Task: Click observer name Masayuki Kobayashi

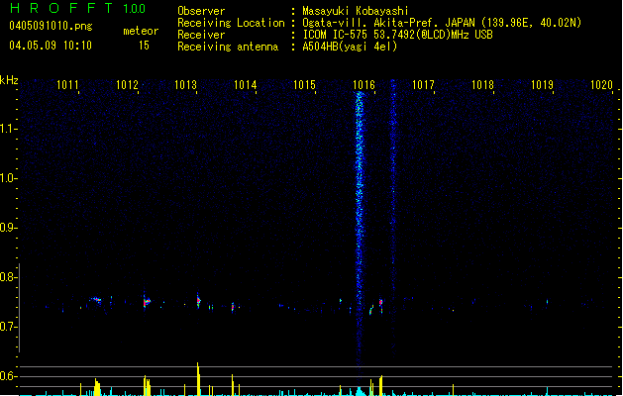Action: [x=356, y=11]
